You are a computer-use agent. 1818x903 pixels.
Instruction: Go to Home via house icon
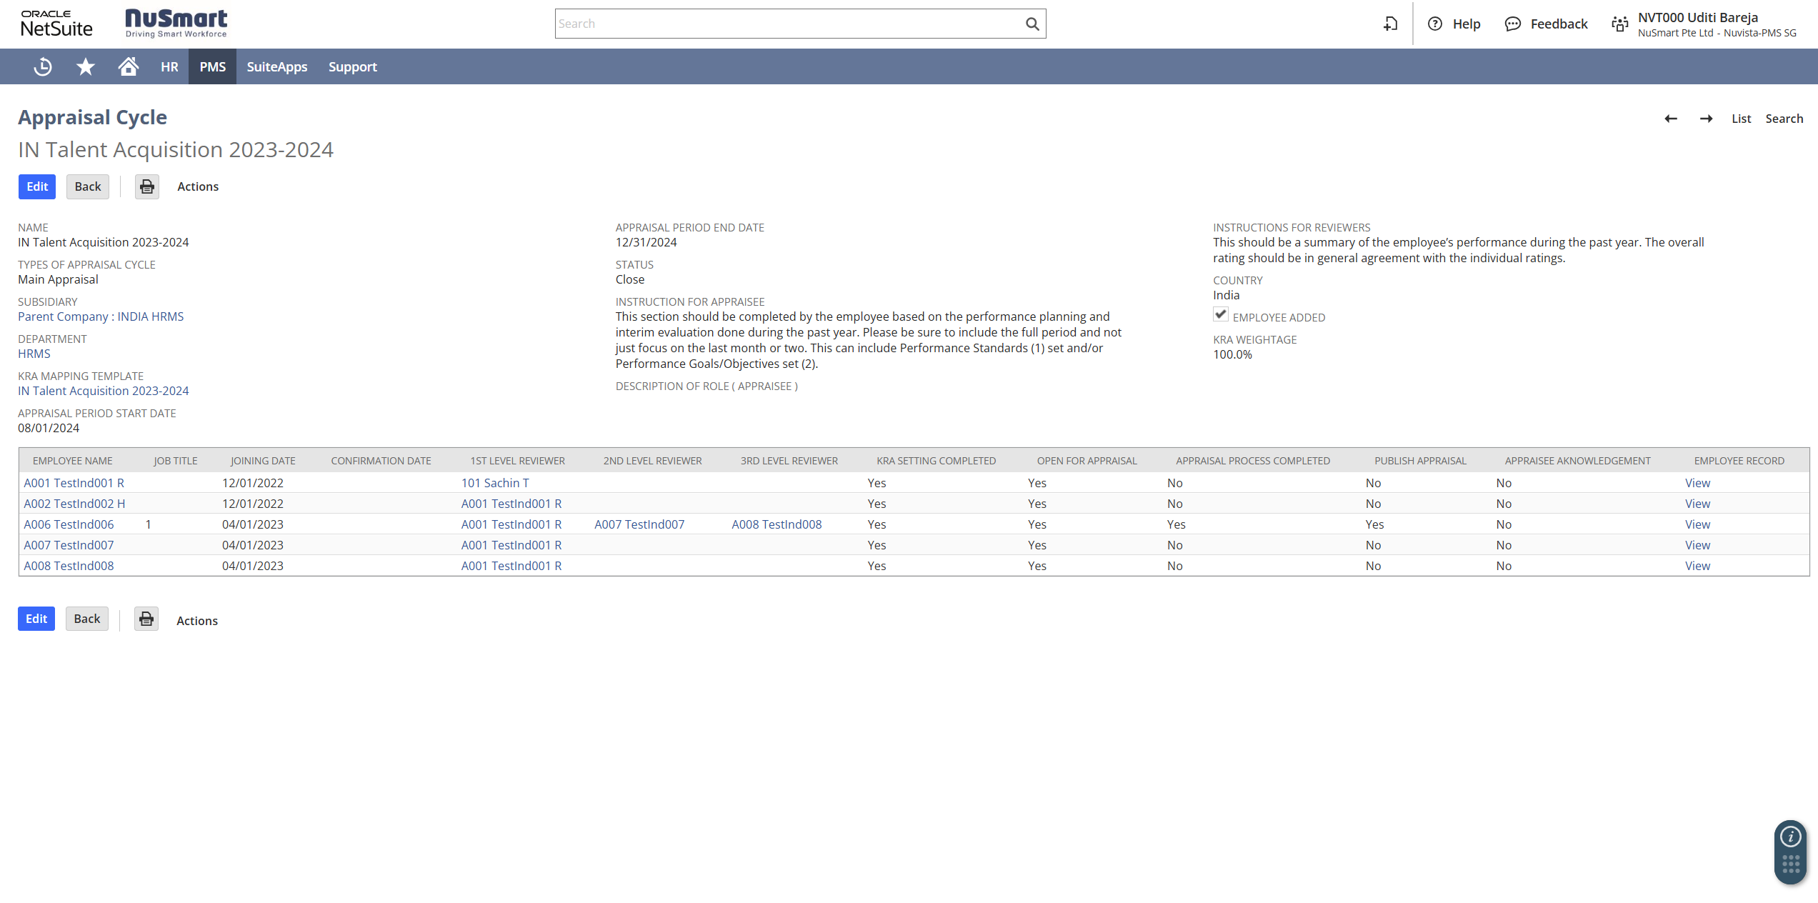tap(129, 66)
